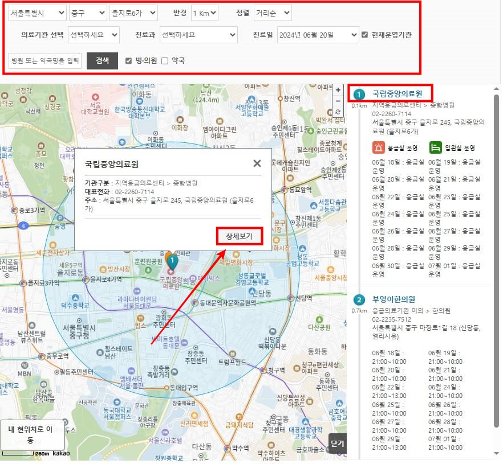Open 국립중앙의료원 link in results list

coord(397,94)
